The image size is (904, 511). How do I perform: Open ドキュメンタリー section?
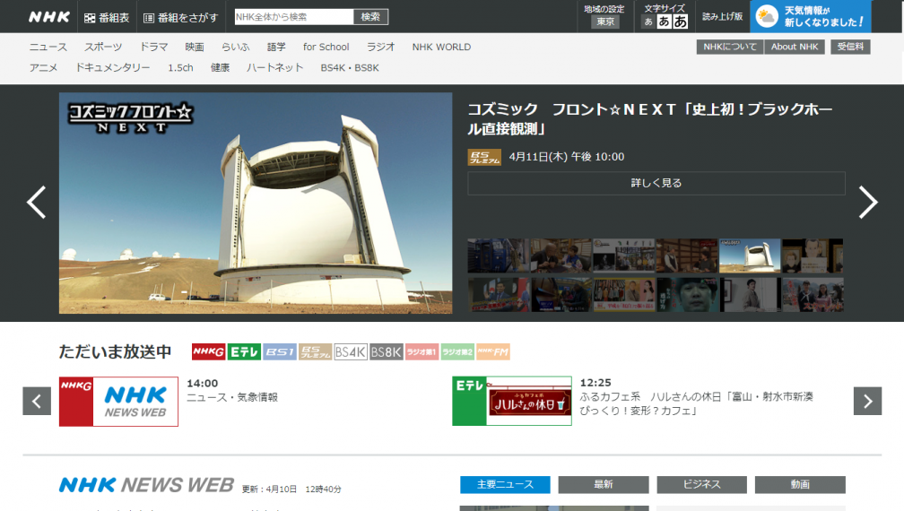pyautogui.click(x=113, y=68)
